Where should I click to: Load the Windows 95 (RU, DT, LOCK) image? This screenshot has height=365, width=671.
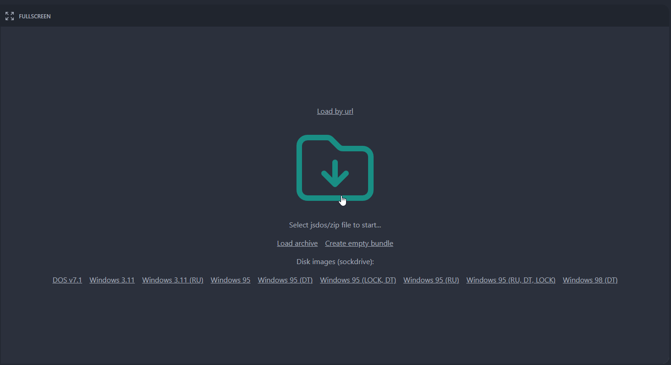click(511, 280)
